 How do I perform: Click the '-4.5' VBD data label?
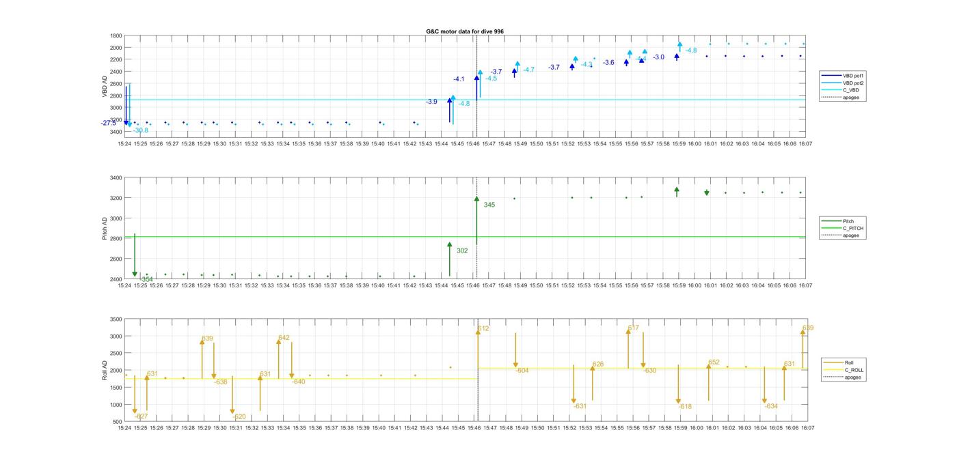(x=491, y=78)
